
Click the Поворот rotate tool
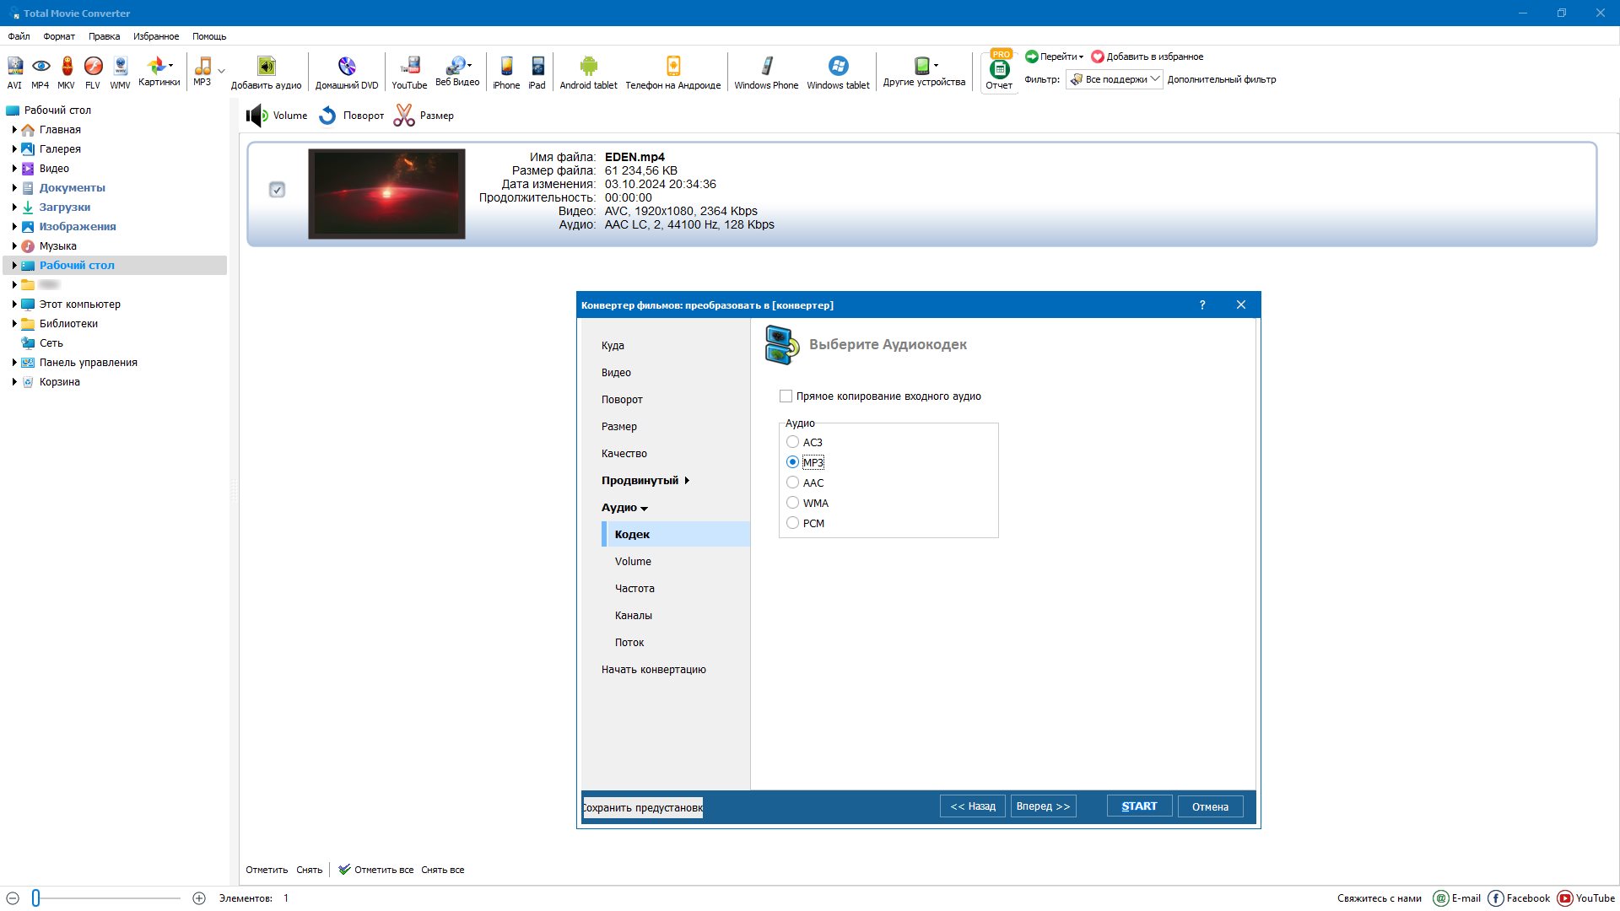pyautogui.click(x=352, y=116)
